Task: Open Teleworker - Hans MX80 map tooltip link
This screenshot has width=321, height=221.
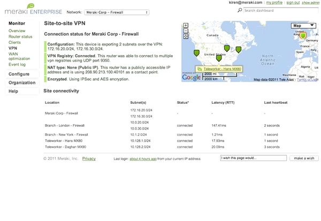Action: tap(222, 69)
